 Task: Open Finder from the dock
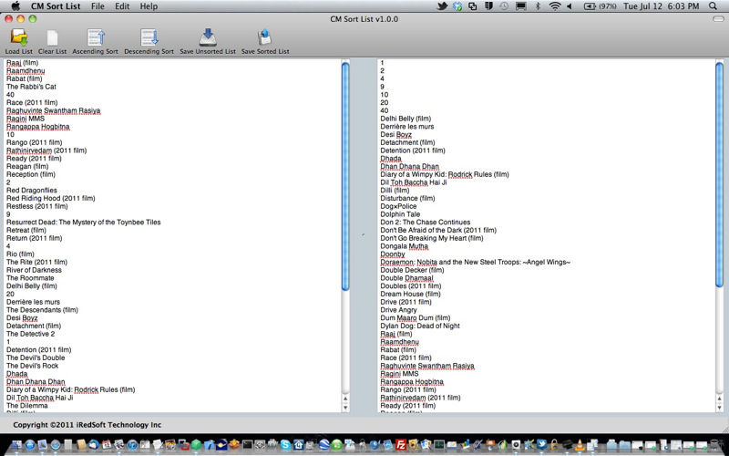(17, 445)
